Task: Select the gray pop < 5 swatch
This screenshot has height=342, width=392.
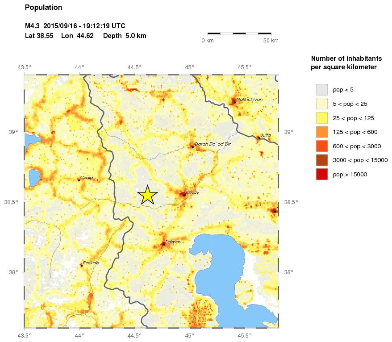Action: tap(322, 90)
